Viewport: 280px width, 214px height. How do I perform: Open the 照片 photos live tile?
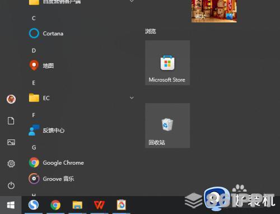[x=214, y=11]
